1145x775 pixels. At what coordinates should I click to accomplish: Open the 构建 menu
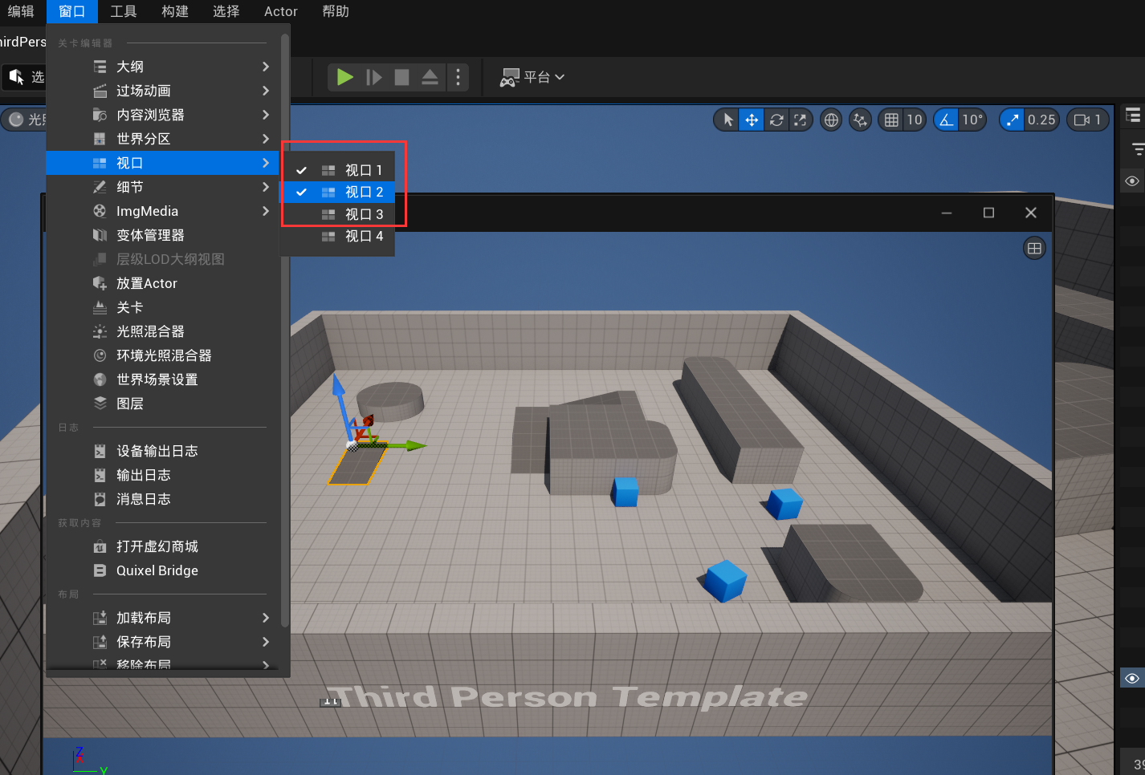(x=175, y=11)
